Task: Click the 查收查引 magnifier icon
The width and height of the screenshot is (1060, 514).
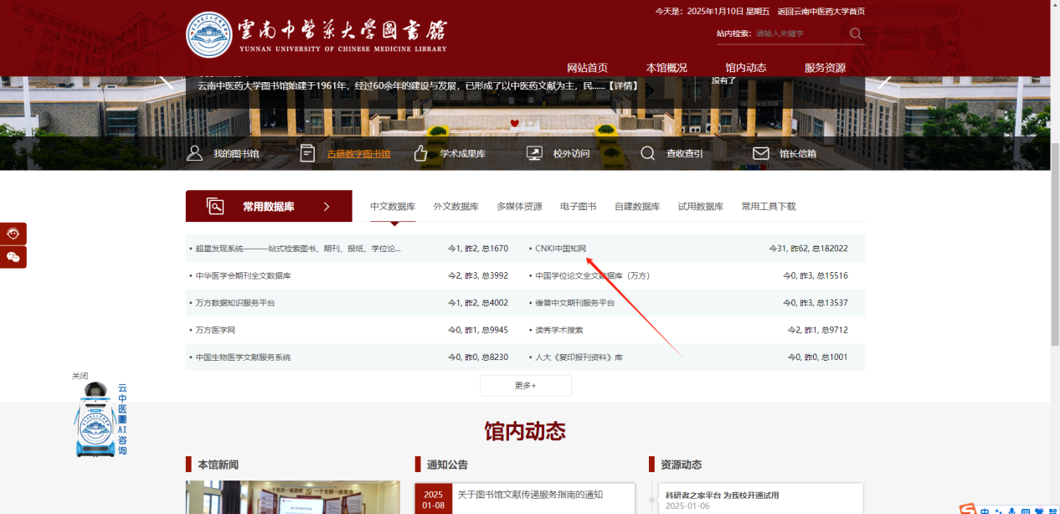Action: tap(648, 153)
